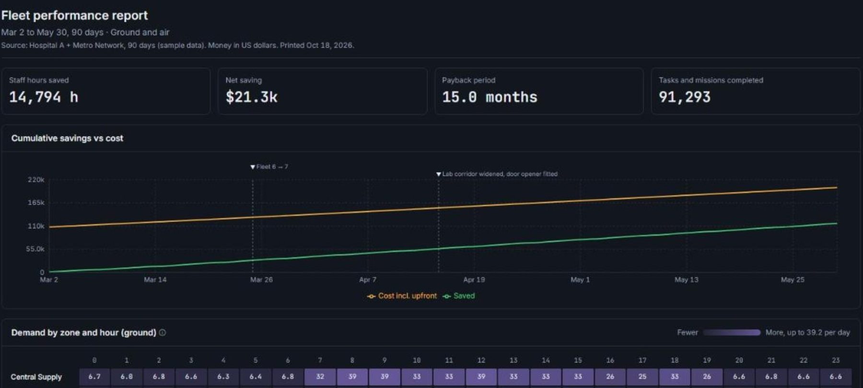Viewport: 863px width, 388px height.
Task: Click the demand color scale gradient bar
Action: (x=732, y=332)
